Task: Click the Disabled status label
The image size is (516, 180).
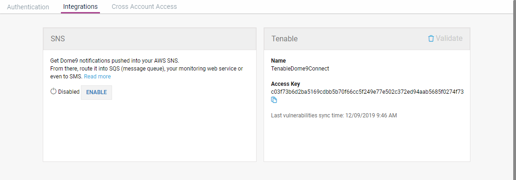Action: [x=69, y=92]
